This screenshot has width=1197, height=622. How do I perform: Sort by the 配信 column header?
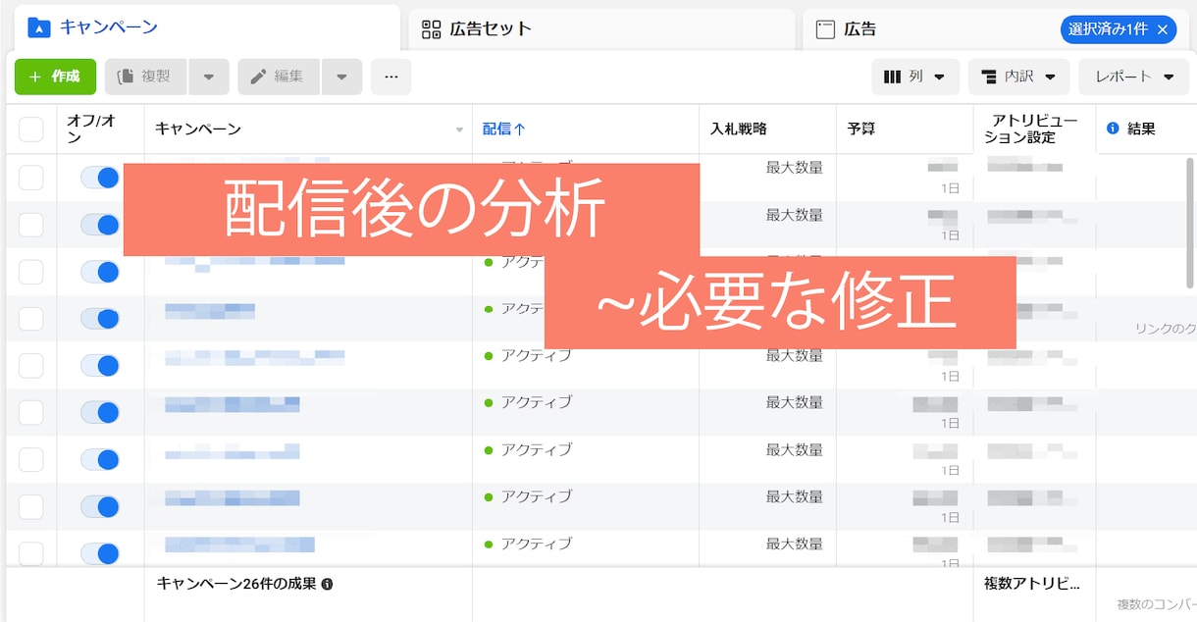[x=504, y=129]
